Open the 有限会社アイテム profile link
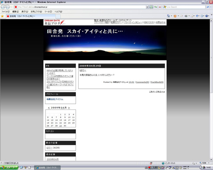Image resolution: width=213 pixels, height=170 pixels. tap(55, 99)
